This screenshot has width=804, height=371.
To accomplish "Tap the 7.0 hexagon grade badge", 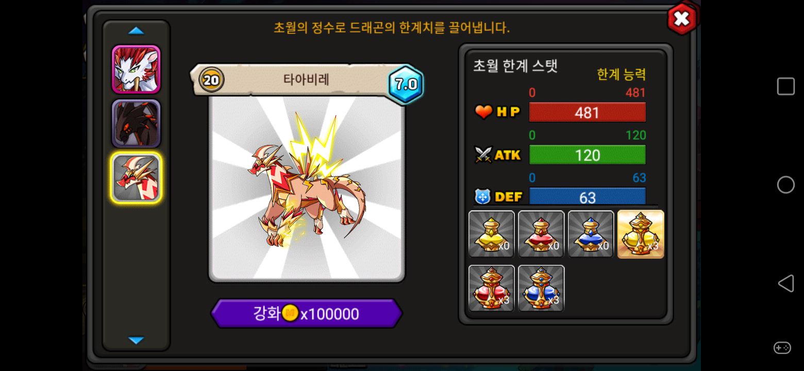I will [406, 85].
